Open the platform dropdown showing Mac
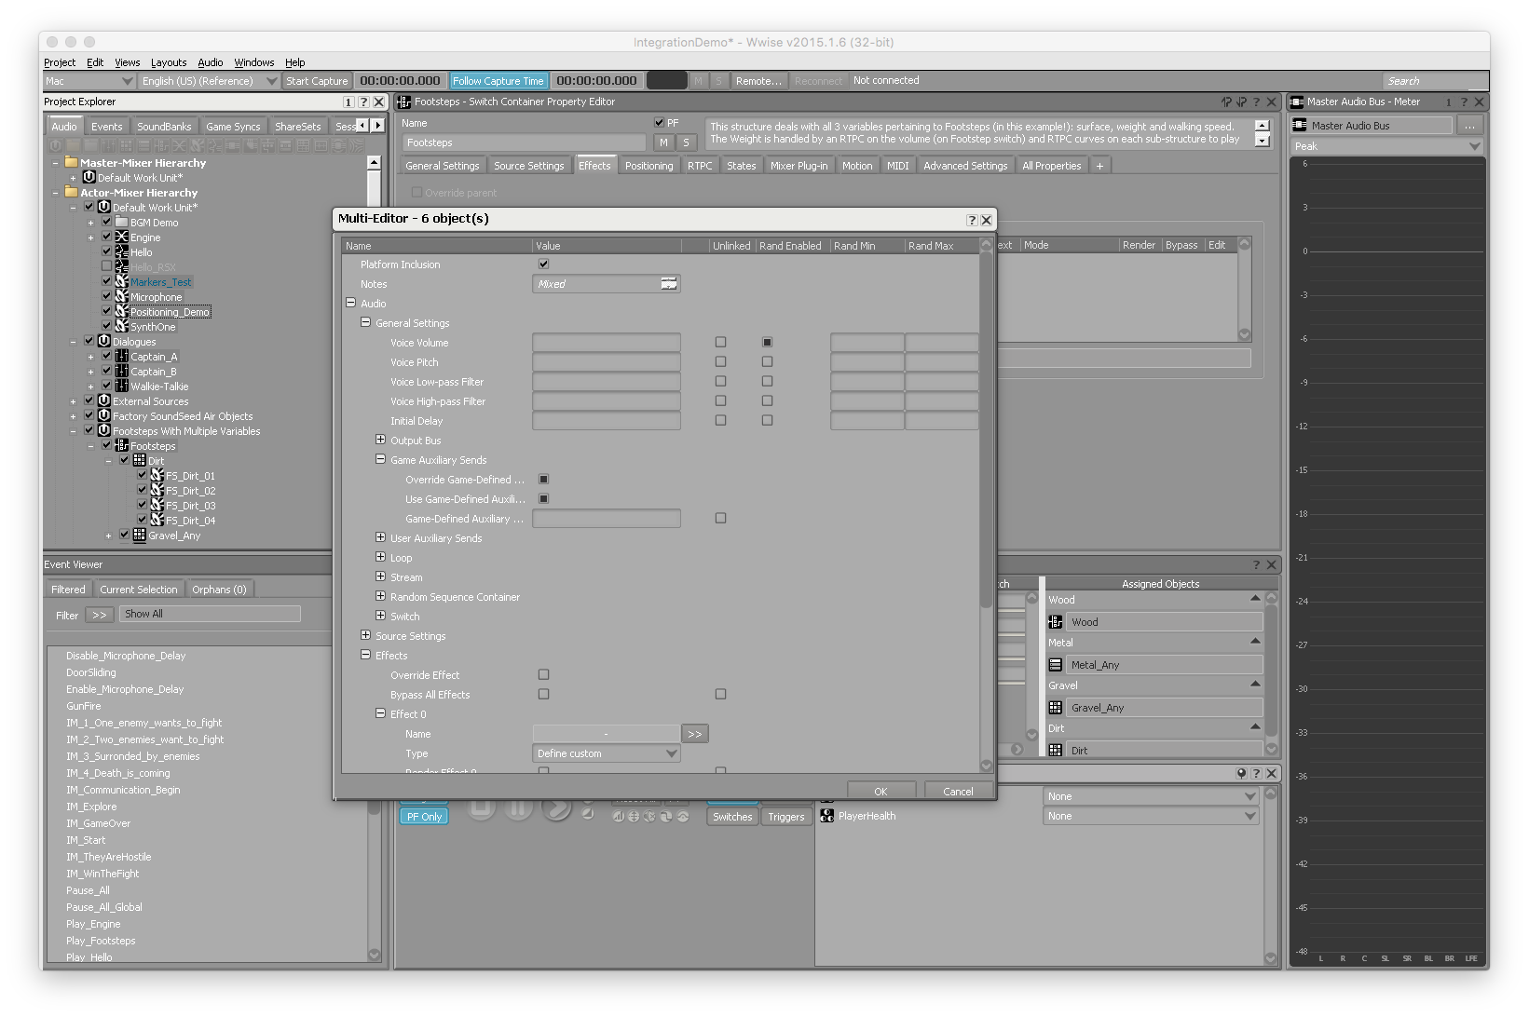1529x1017 pixels. (89, 81)
